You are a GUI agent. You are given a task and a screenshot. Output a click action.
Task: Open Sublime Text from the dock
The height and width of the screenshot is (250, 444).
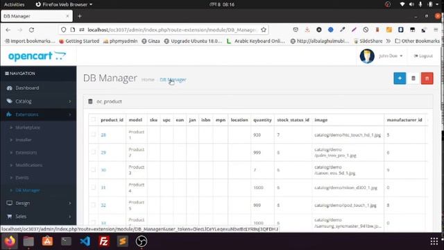(x=123, y=242)
